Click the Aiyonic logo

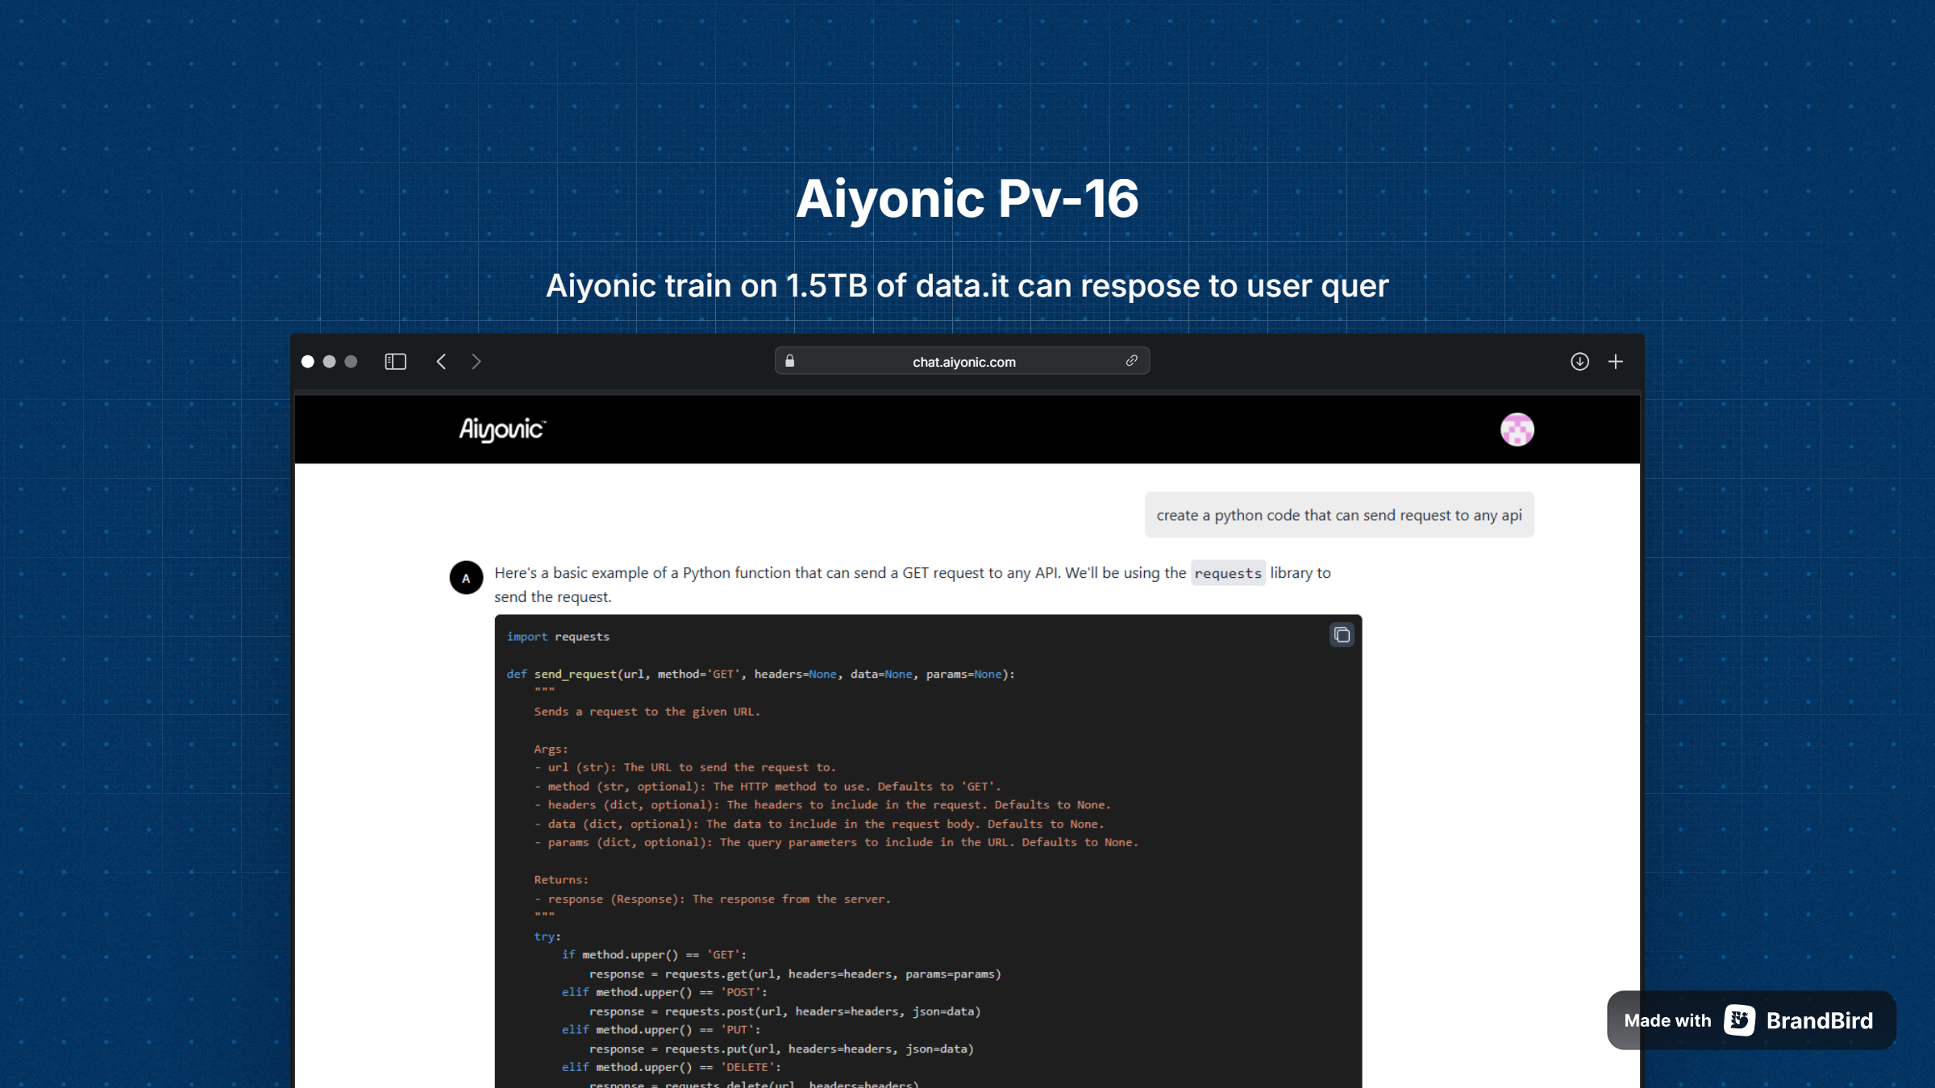pyautogui.click(x=502, y=430)
